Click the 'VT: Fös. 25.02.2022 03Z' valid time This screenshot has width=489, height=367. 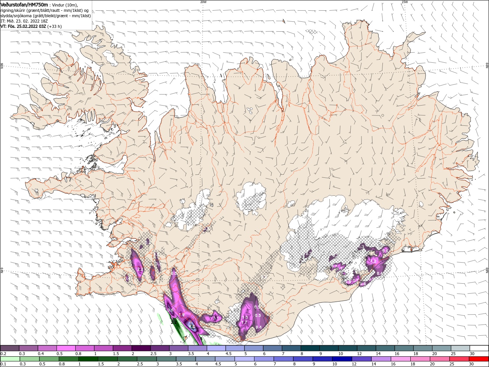(23, 26)
